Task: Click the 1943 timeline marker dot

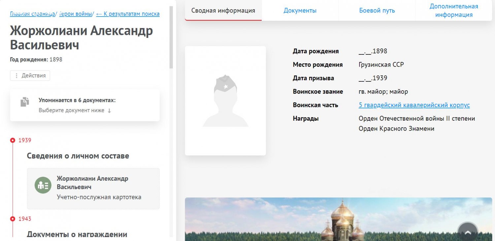Action: [x=13, y=219]
